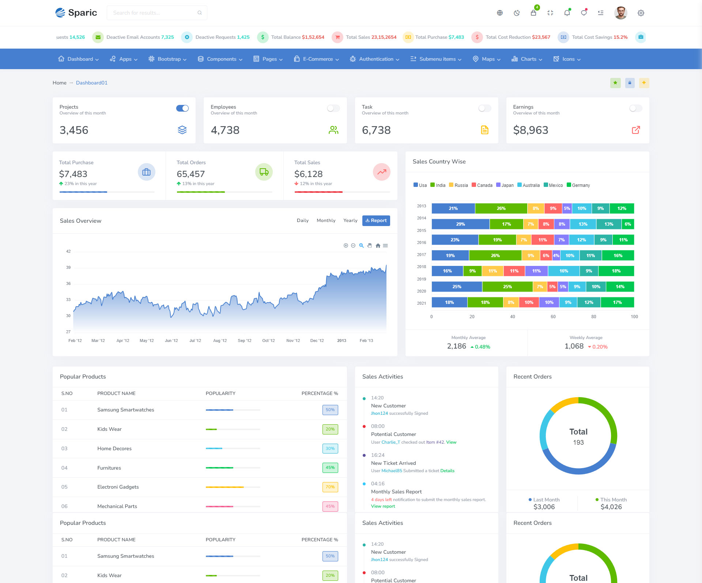Open the shopping cart with badge
Viewport: 702px width, 583px height.
[533, 13]
